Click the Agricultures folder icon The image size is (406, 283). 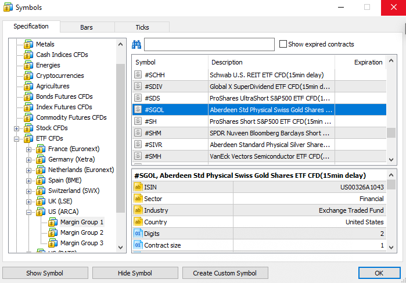tap(28, 87)
